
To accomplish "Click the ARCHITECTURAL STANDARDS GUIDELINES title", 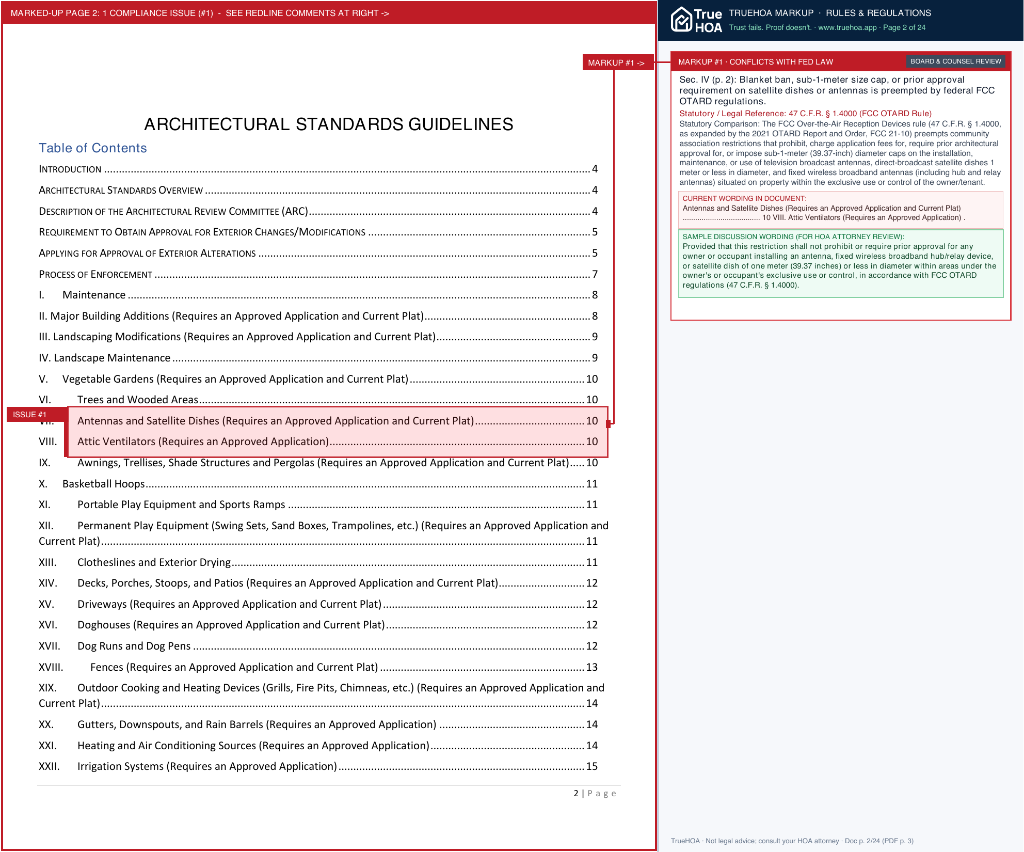I will point(329,124).
